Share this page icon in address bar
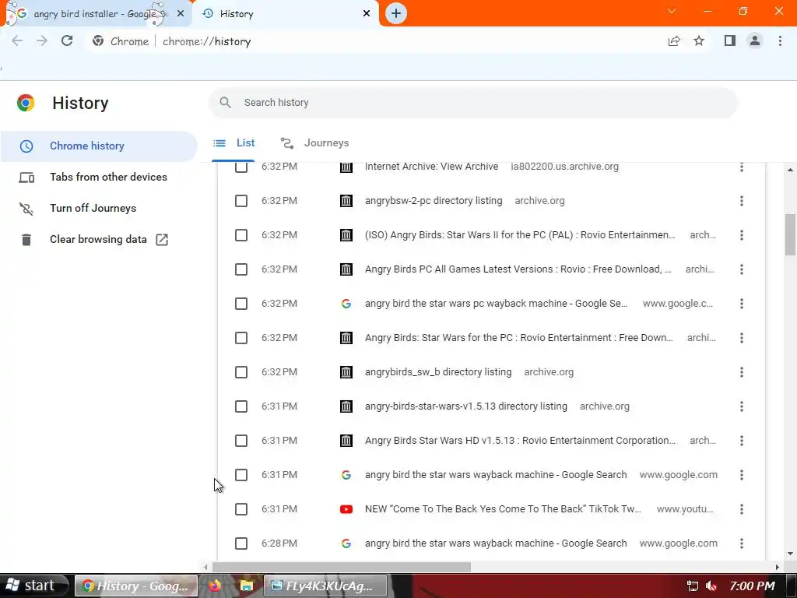797x598 pixels. point(674,41)
